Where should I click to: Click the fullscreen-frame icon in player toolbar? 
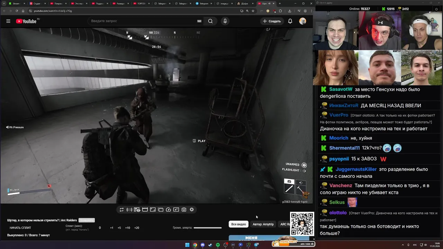click(x=153, y=210)
